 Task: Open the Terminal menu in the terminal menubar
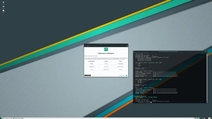[142, 53]
